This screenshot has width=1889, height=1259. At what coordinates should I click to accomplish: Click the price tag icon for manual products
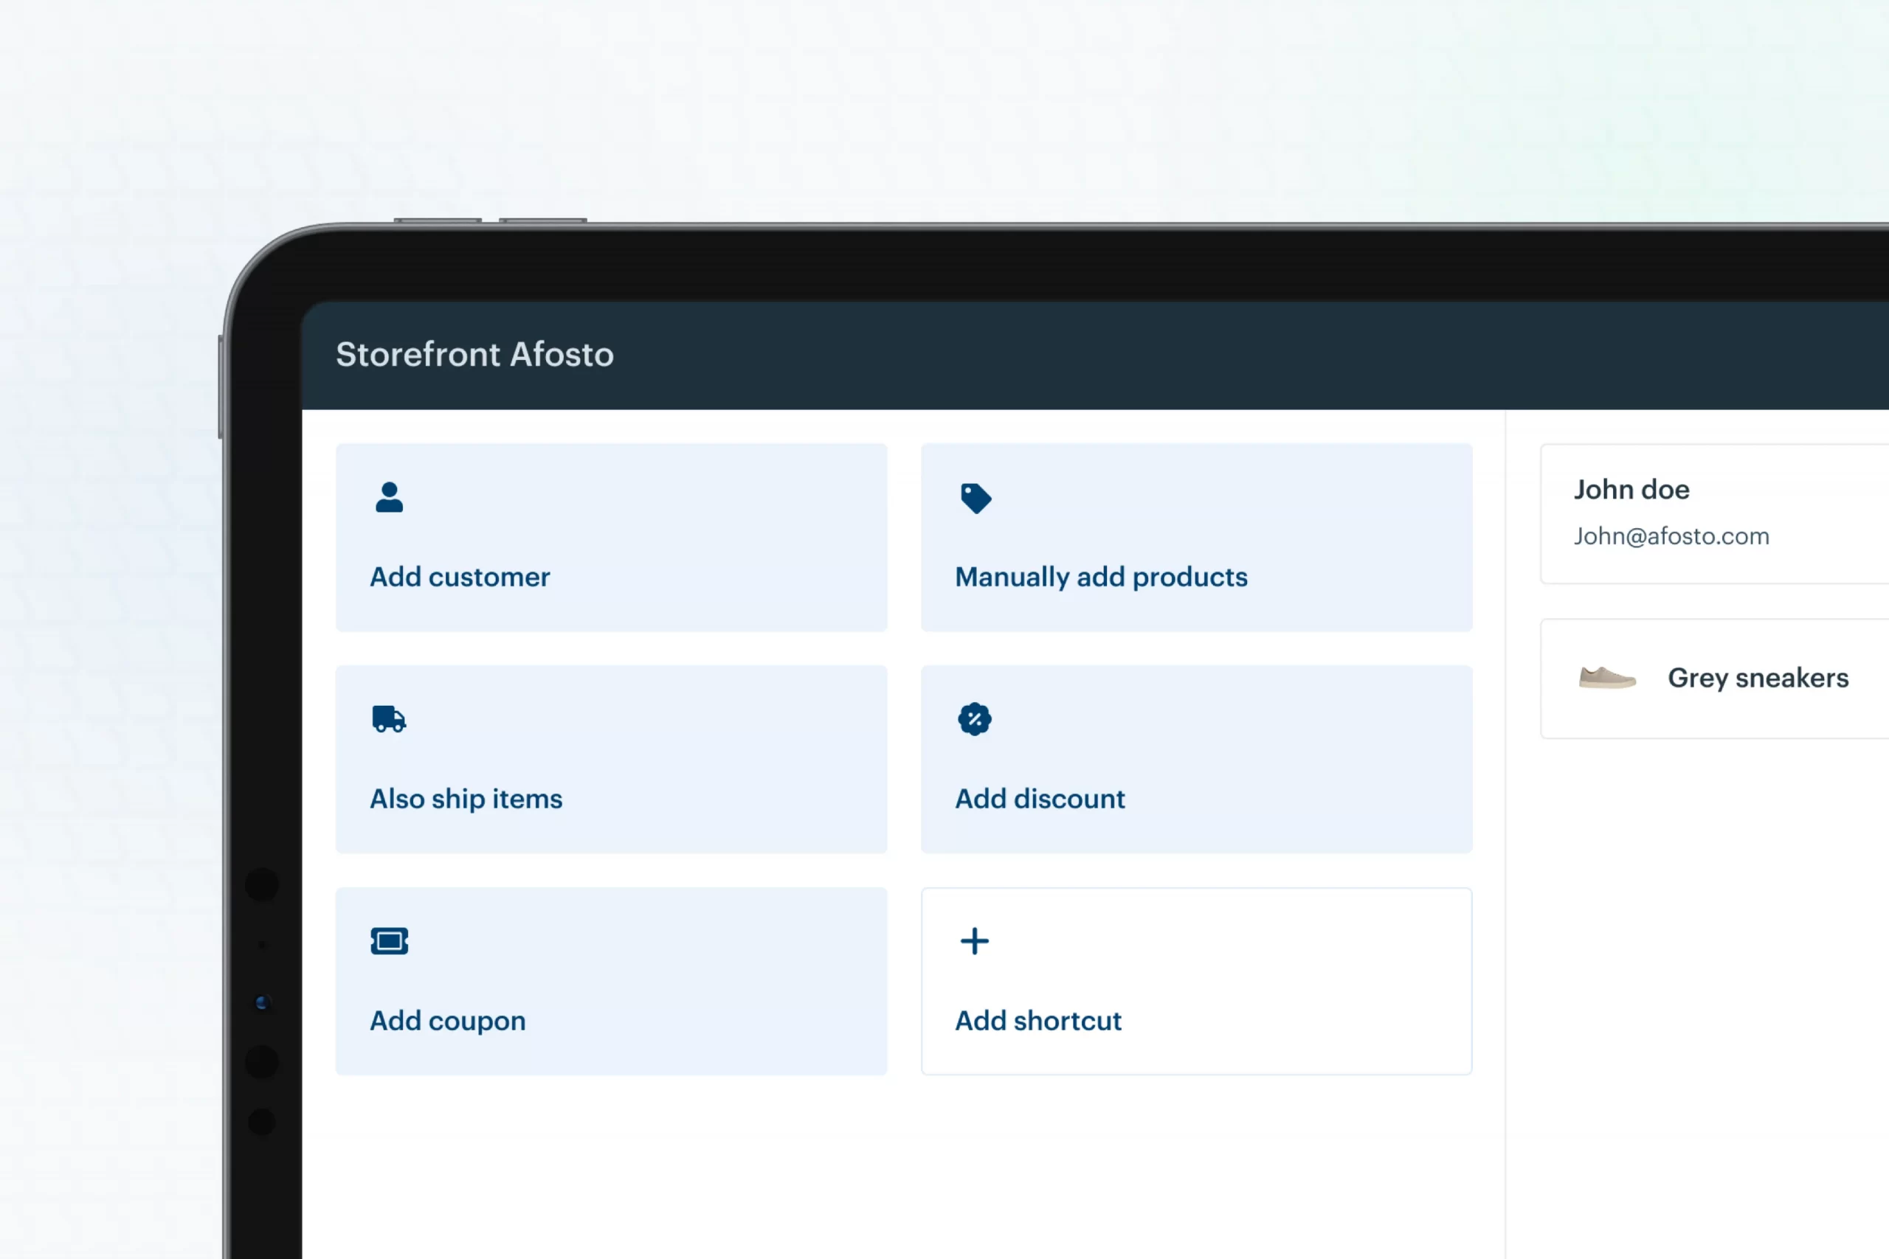coord(975,498)
